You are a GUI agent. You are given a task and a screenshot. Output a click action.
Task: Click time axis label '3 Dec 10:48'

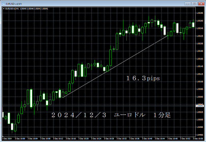pyautogui.click(x=172, y=139)
